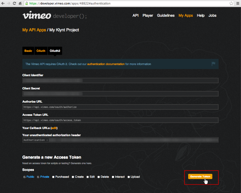Open authentication documentation link
Viewport: 241px width, 193px height.
106,64
